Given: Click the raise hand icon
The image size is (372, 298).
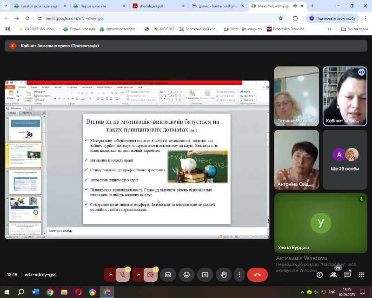Looking at the screenshot, I should point(224,275).
